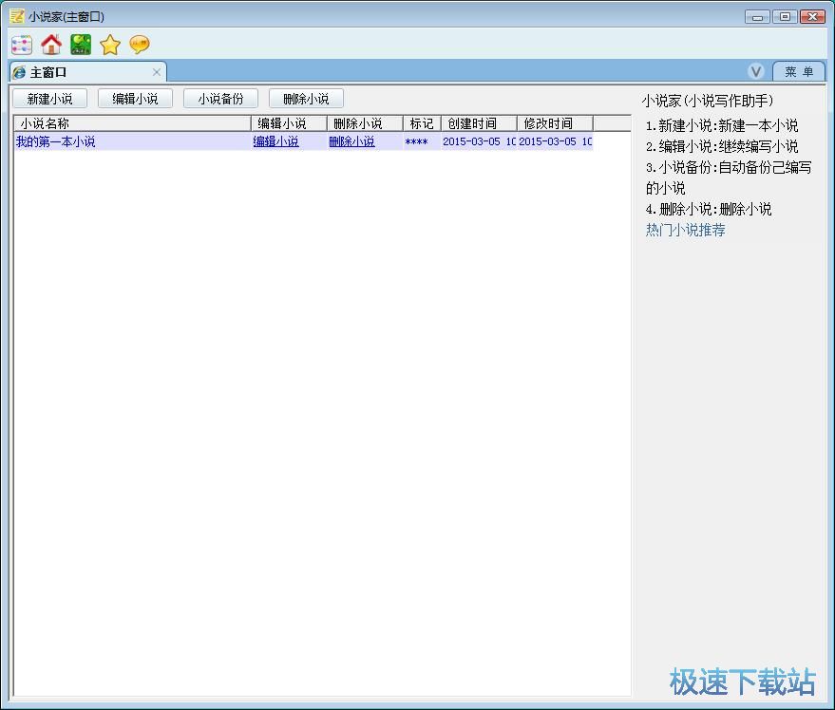Sort by 修改时间 column header
Image resolution: width=835 pixels, height=710 pixels.
click(556, 123)
